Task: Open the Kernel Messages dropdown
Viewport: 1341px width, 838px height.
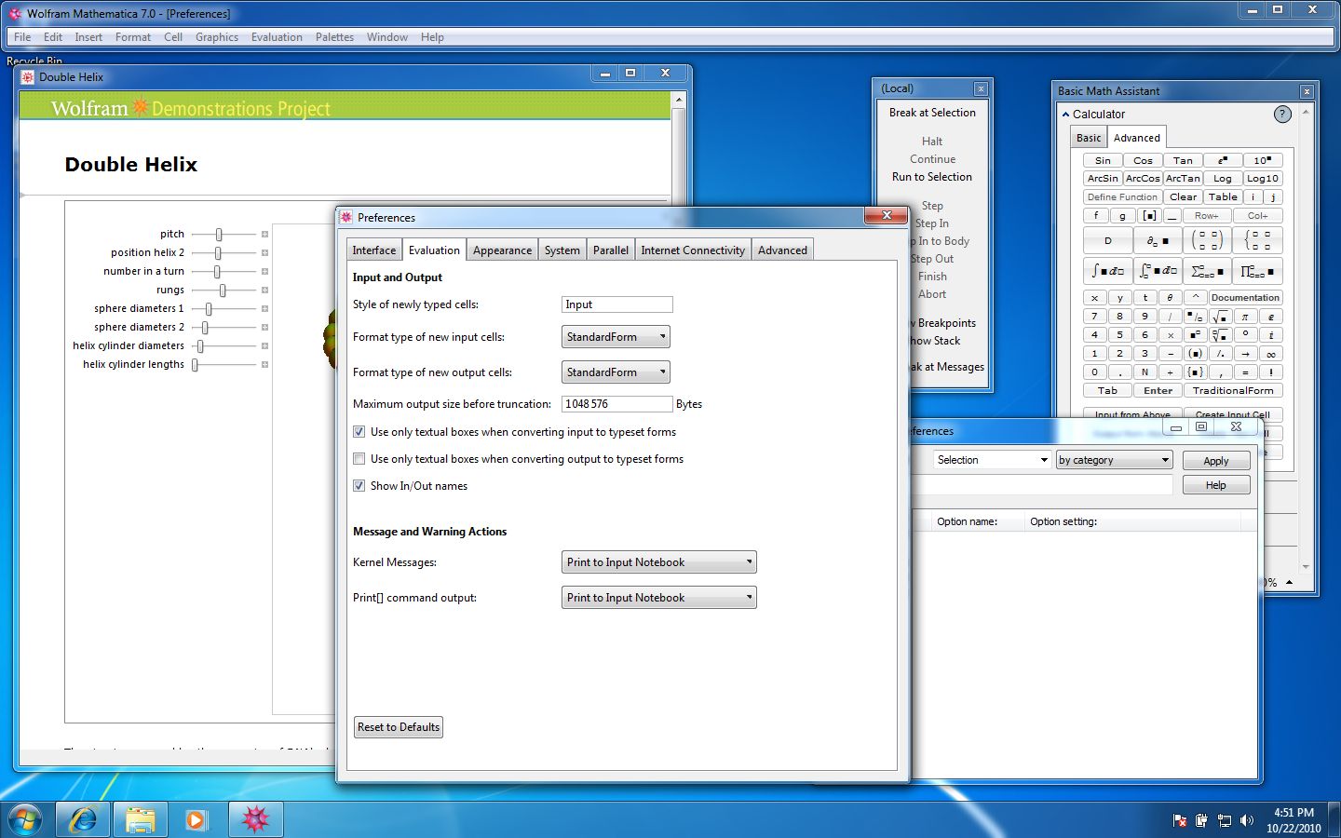Action: pos(658,562)
